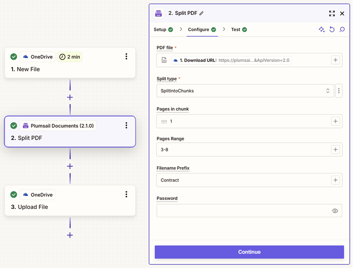The height and width of the screenshot is (268, 353).
Task: Add a step after Upload File
Action: [x=70, y=235]
